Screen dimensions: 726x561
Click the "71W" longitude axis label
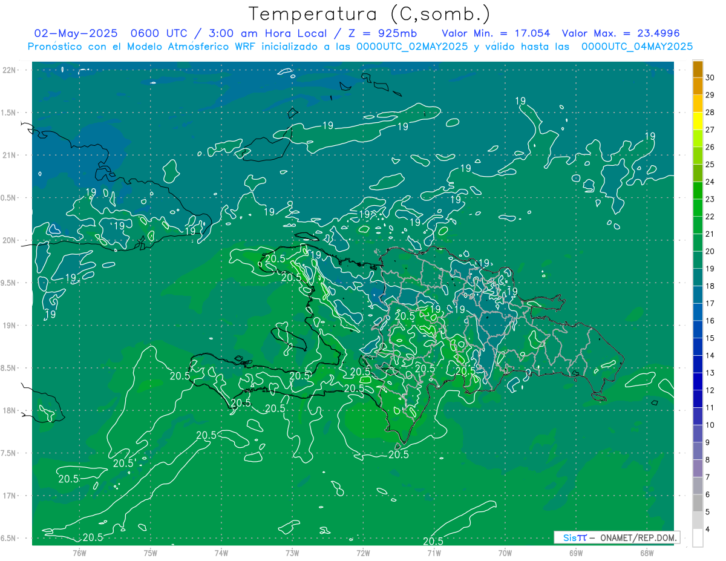[x=434, y=553]
